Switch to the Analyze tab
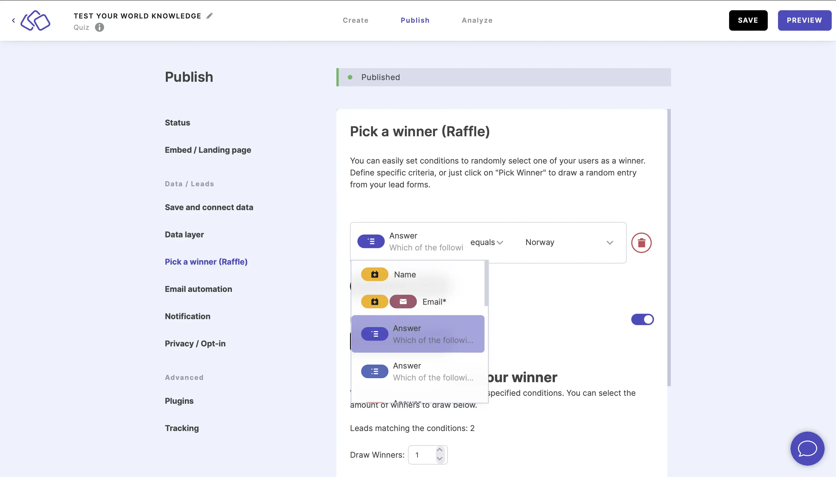The image size is (836, 477). pyautogui.click(x=477, y=20)
